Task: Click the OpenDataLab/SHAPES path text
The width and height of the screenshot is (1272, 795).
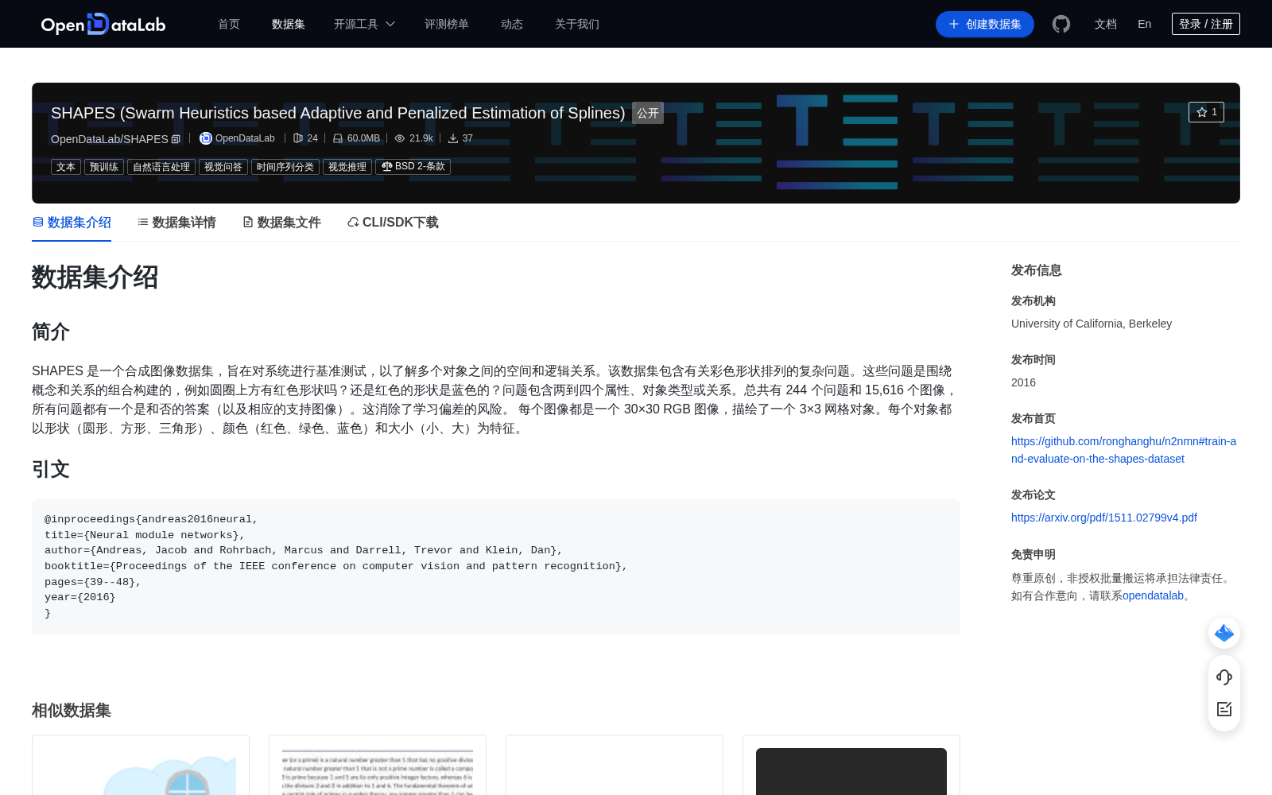Action: point(110,139)
